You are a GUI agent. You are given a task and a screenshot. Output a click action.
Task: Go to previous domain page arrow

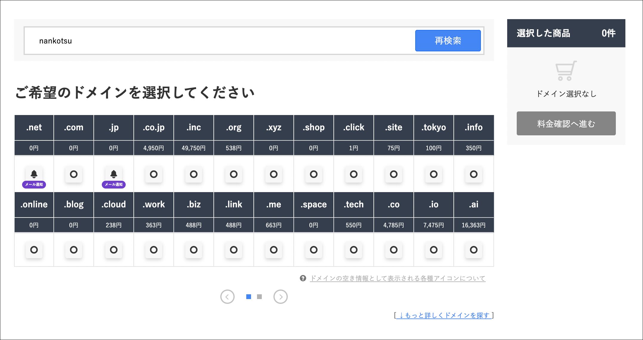pos(227,297)
